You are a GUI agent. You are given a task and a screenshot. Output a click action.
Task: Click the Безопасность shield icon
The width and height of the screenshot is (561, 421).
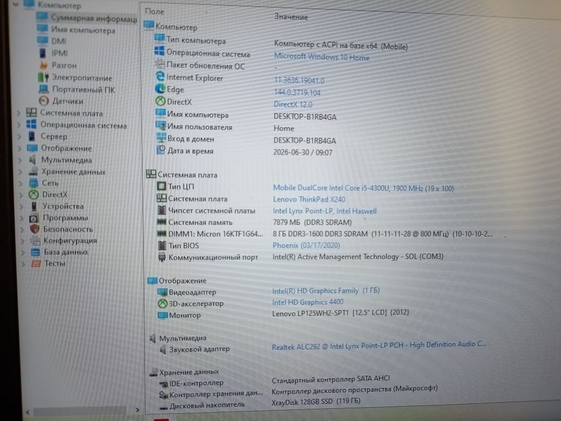click(35, 229)
